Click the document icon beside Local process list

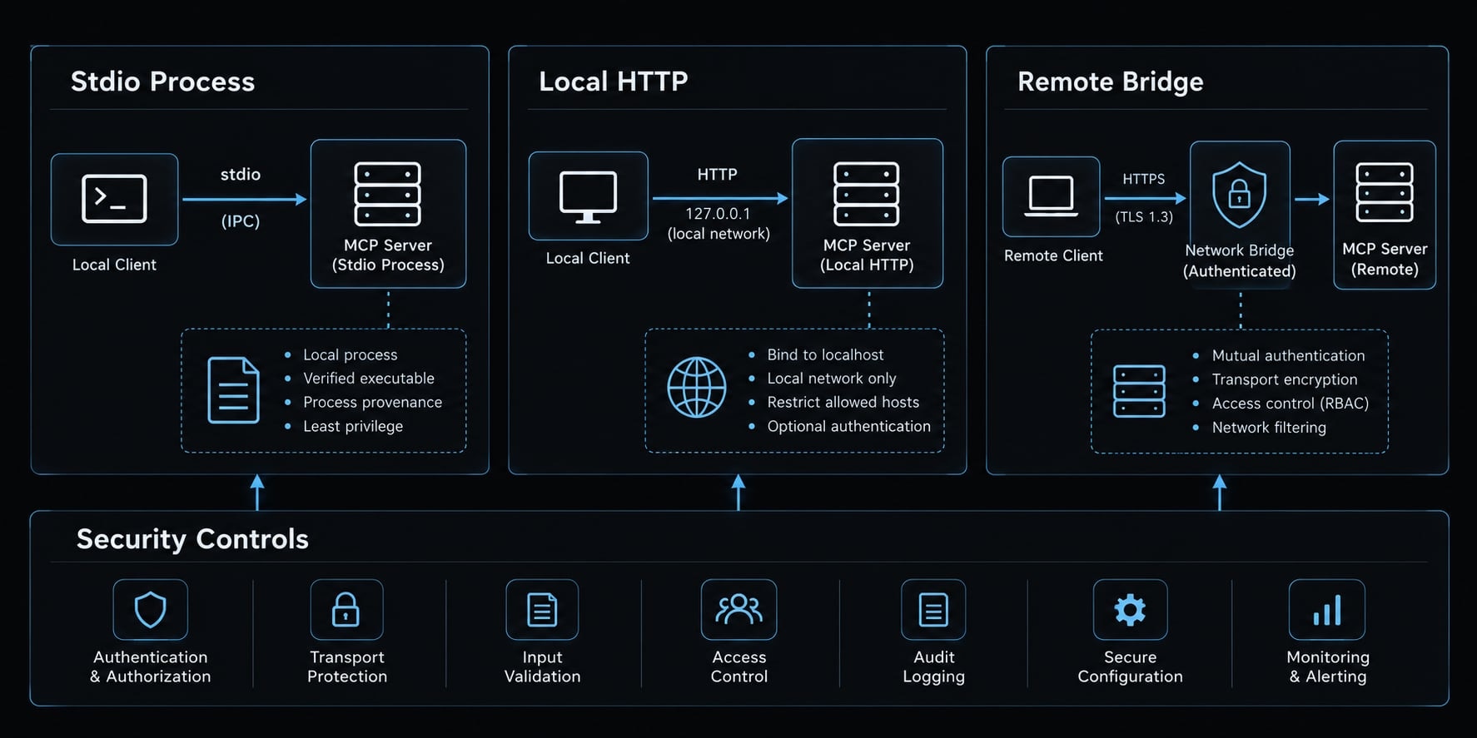pyautogui.click(x=233, y=390)
